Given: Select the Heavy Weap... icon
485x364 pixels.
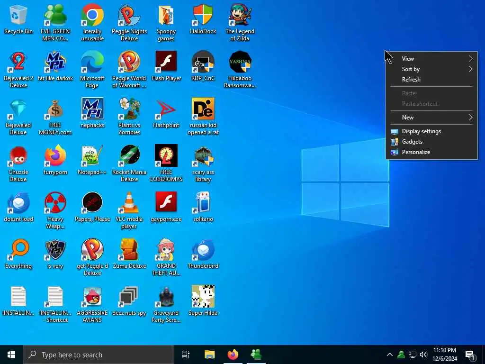Looking at the screenshot, I should pos(55,203).
